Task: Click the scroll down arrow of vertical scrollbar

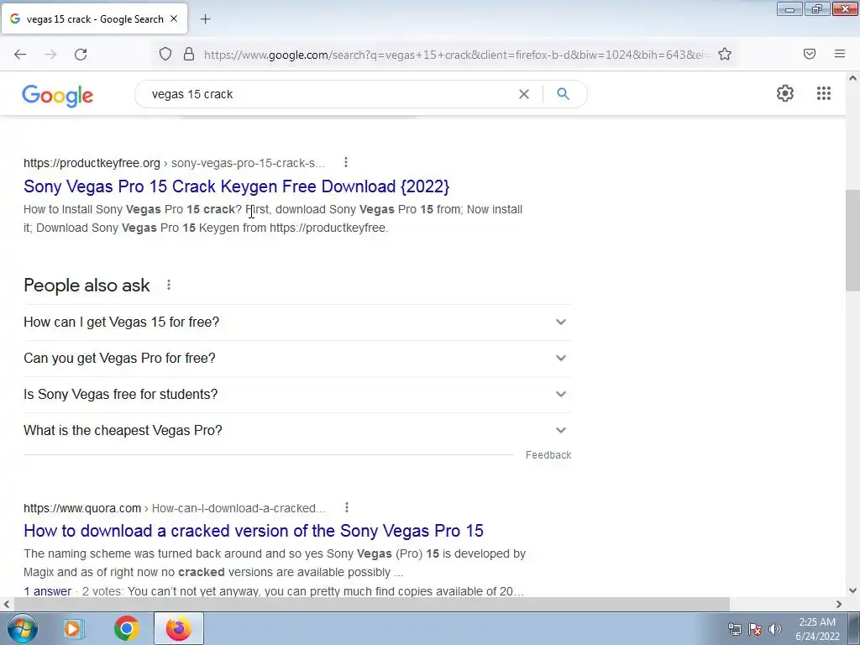Action: (852, 590)
